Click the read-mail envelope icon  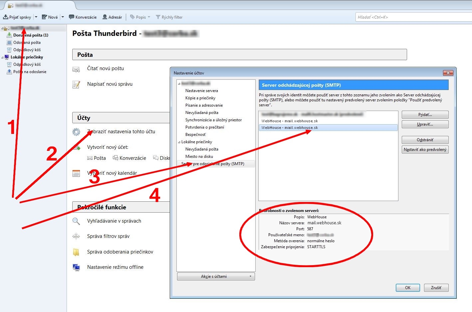coord(76,69)
